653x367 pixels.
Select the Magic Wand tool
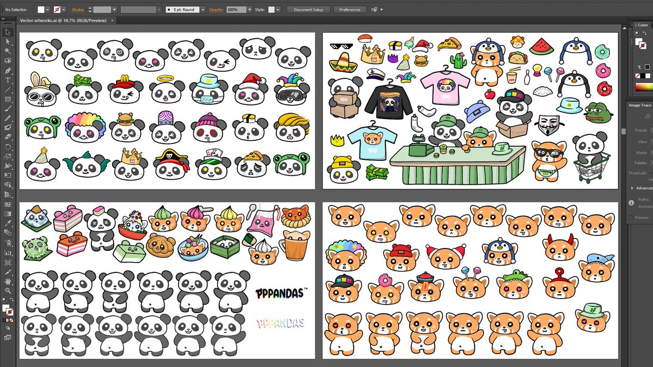(8, 51)
